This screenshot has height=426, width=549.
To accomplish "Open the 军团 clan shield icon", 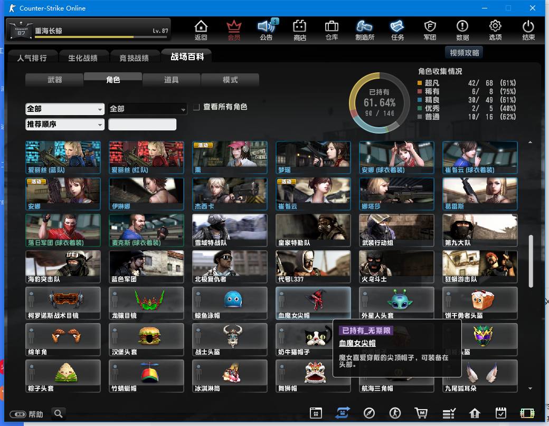I will (x=430, y=30).
